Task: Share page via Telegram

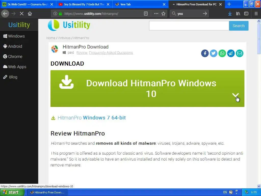Action: point(231,53)
